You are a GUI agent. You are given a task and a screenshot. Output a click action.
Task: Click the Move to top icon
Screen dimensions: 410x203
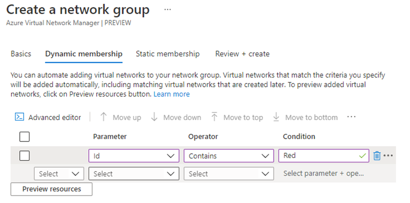click(214, 117)
